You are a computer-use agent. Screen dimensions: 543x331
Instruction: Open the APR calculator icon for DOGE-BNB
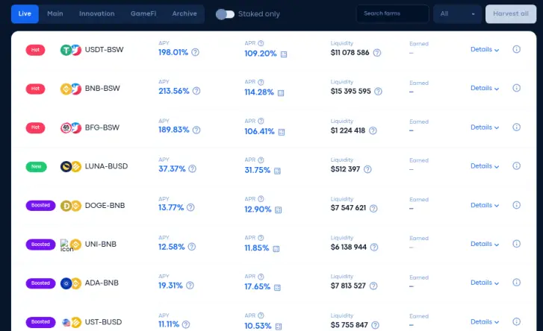pyautogui.click(x=278, y=209)
